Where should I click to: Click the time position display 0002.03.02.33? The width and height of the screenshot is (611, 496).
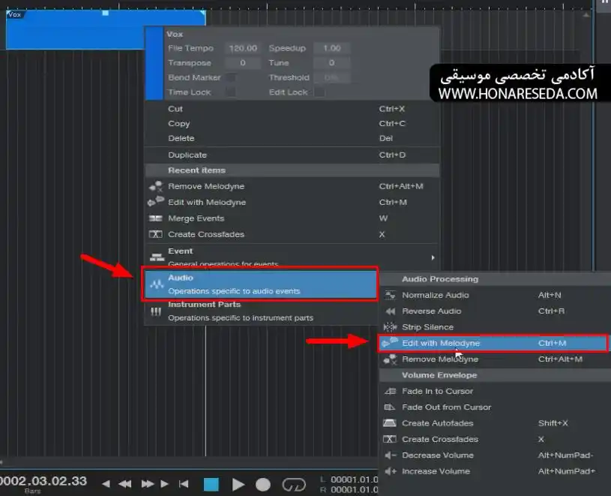click(43, 481)
